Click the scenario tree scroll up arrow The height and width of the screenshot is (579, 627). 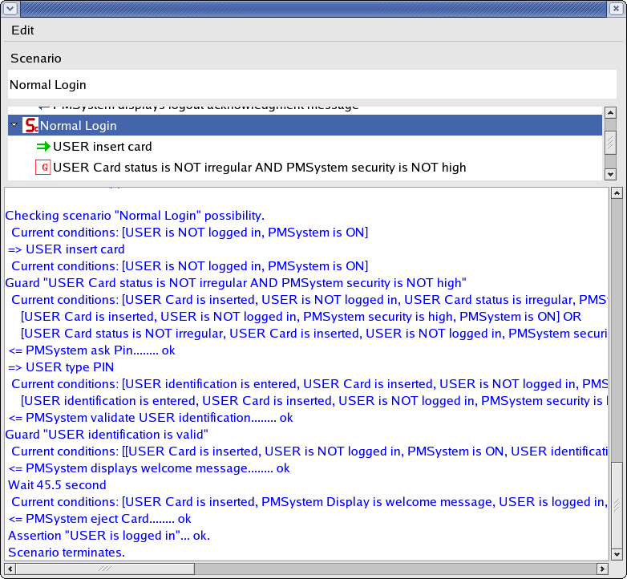click(610, 113)
